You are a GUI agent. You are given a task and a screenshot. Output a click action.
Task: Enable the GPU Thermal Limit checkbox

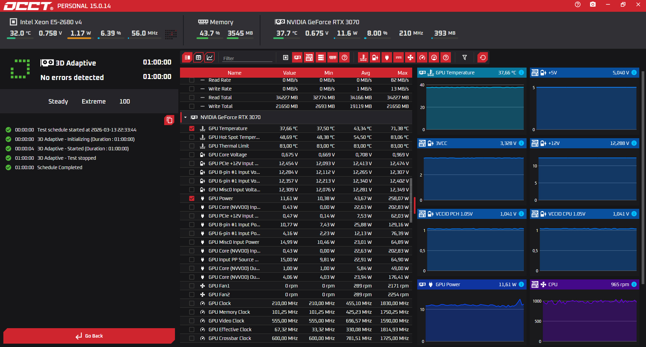click(192, 146)
